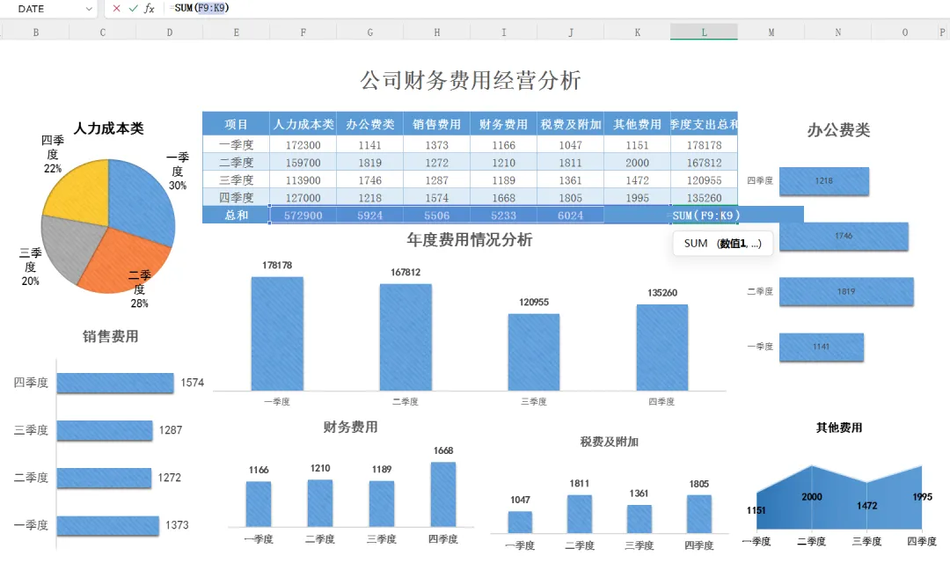Click the 1811 bar in 税费及附加 chart
This screenshot has height=563, width=950.
tap(579, 514)
